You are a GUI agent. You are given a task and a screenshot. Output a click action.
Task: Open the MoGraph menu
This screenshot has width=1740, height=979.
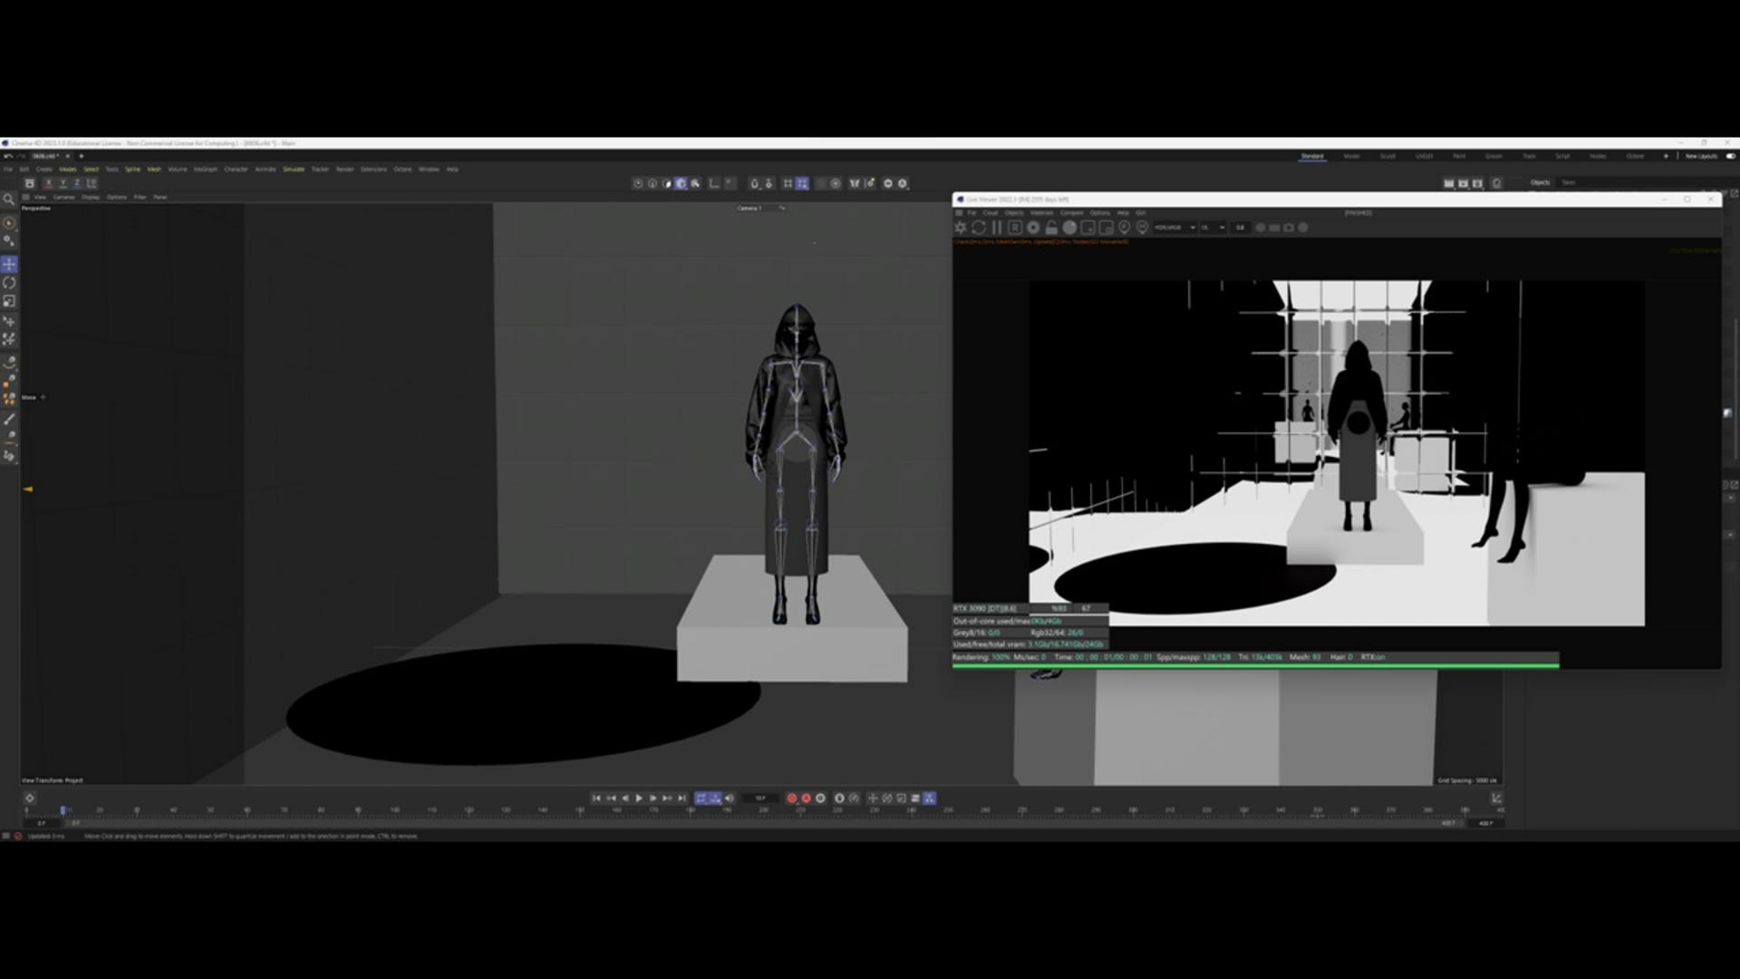[206, 170]
